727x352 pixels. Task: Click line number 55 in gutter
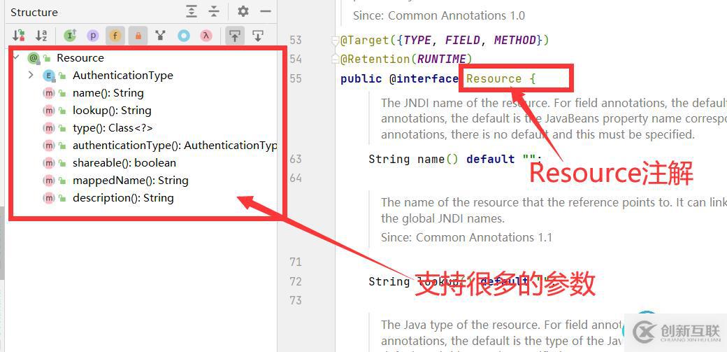pos(295,78)
